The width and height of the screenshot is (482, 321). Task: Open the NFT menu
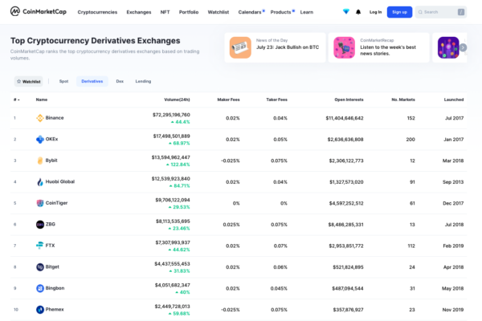point(165,12)
